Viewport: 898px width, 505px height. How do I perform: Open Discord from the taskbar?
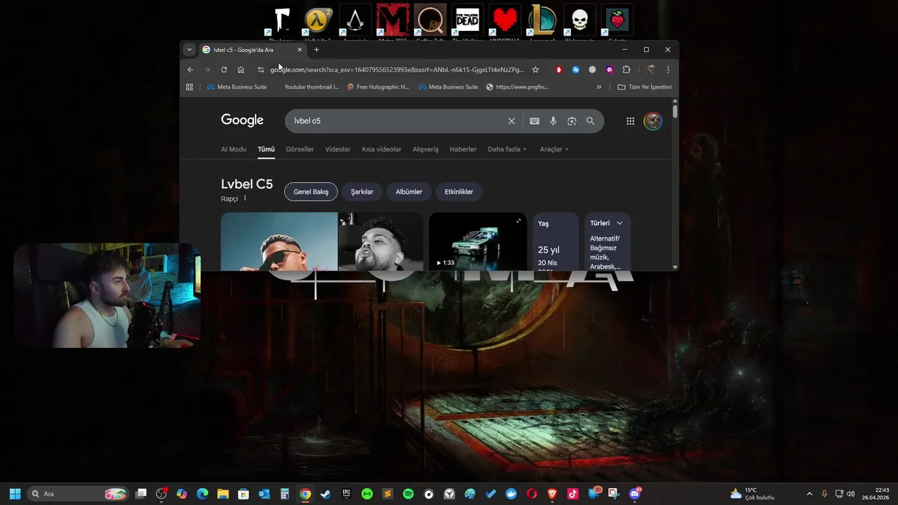(635, 494)
